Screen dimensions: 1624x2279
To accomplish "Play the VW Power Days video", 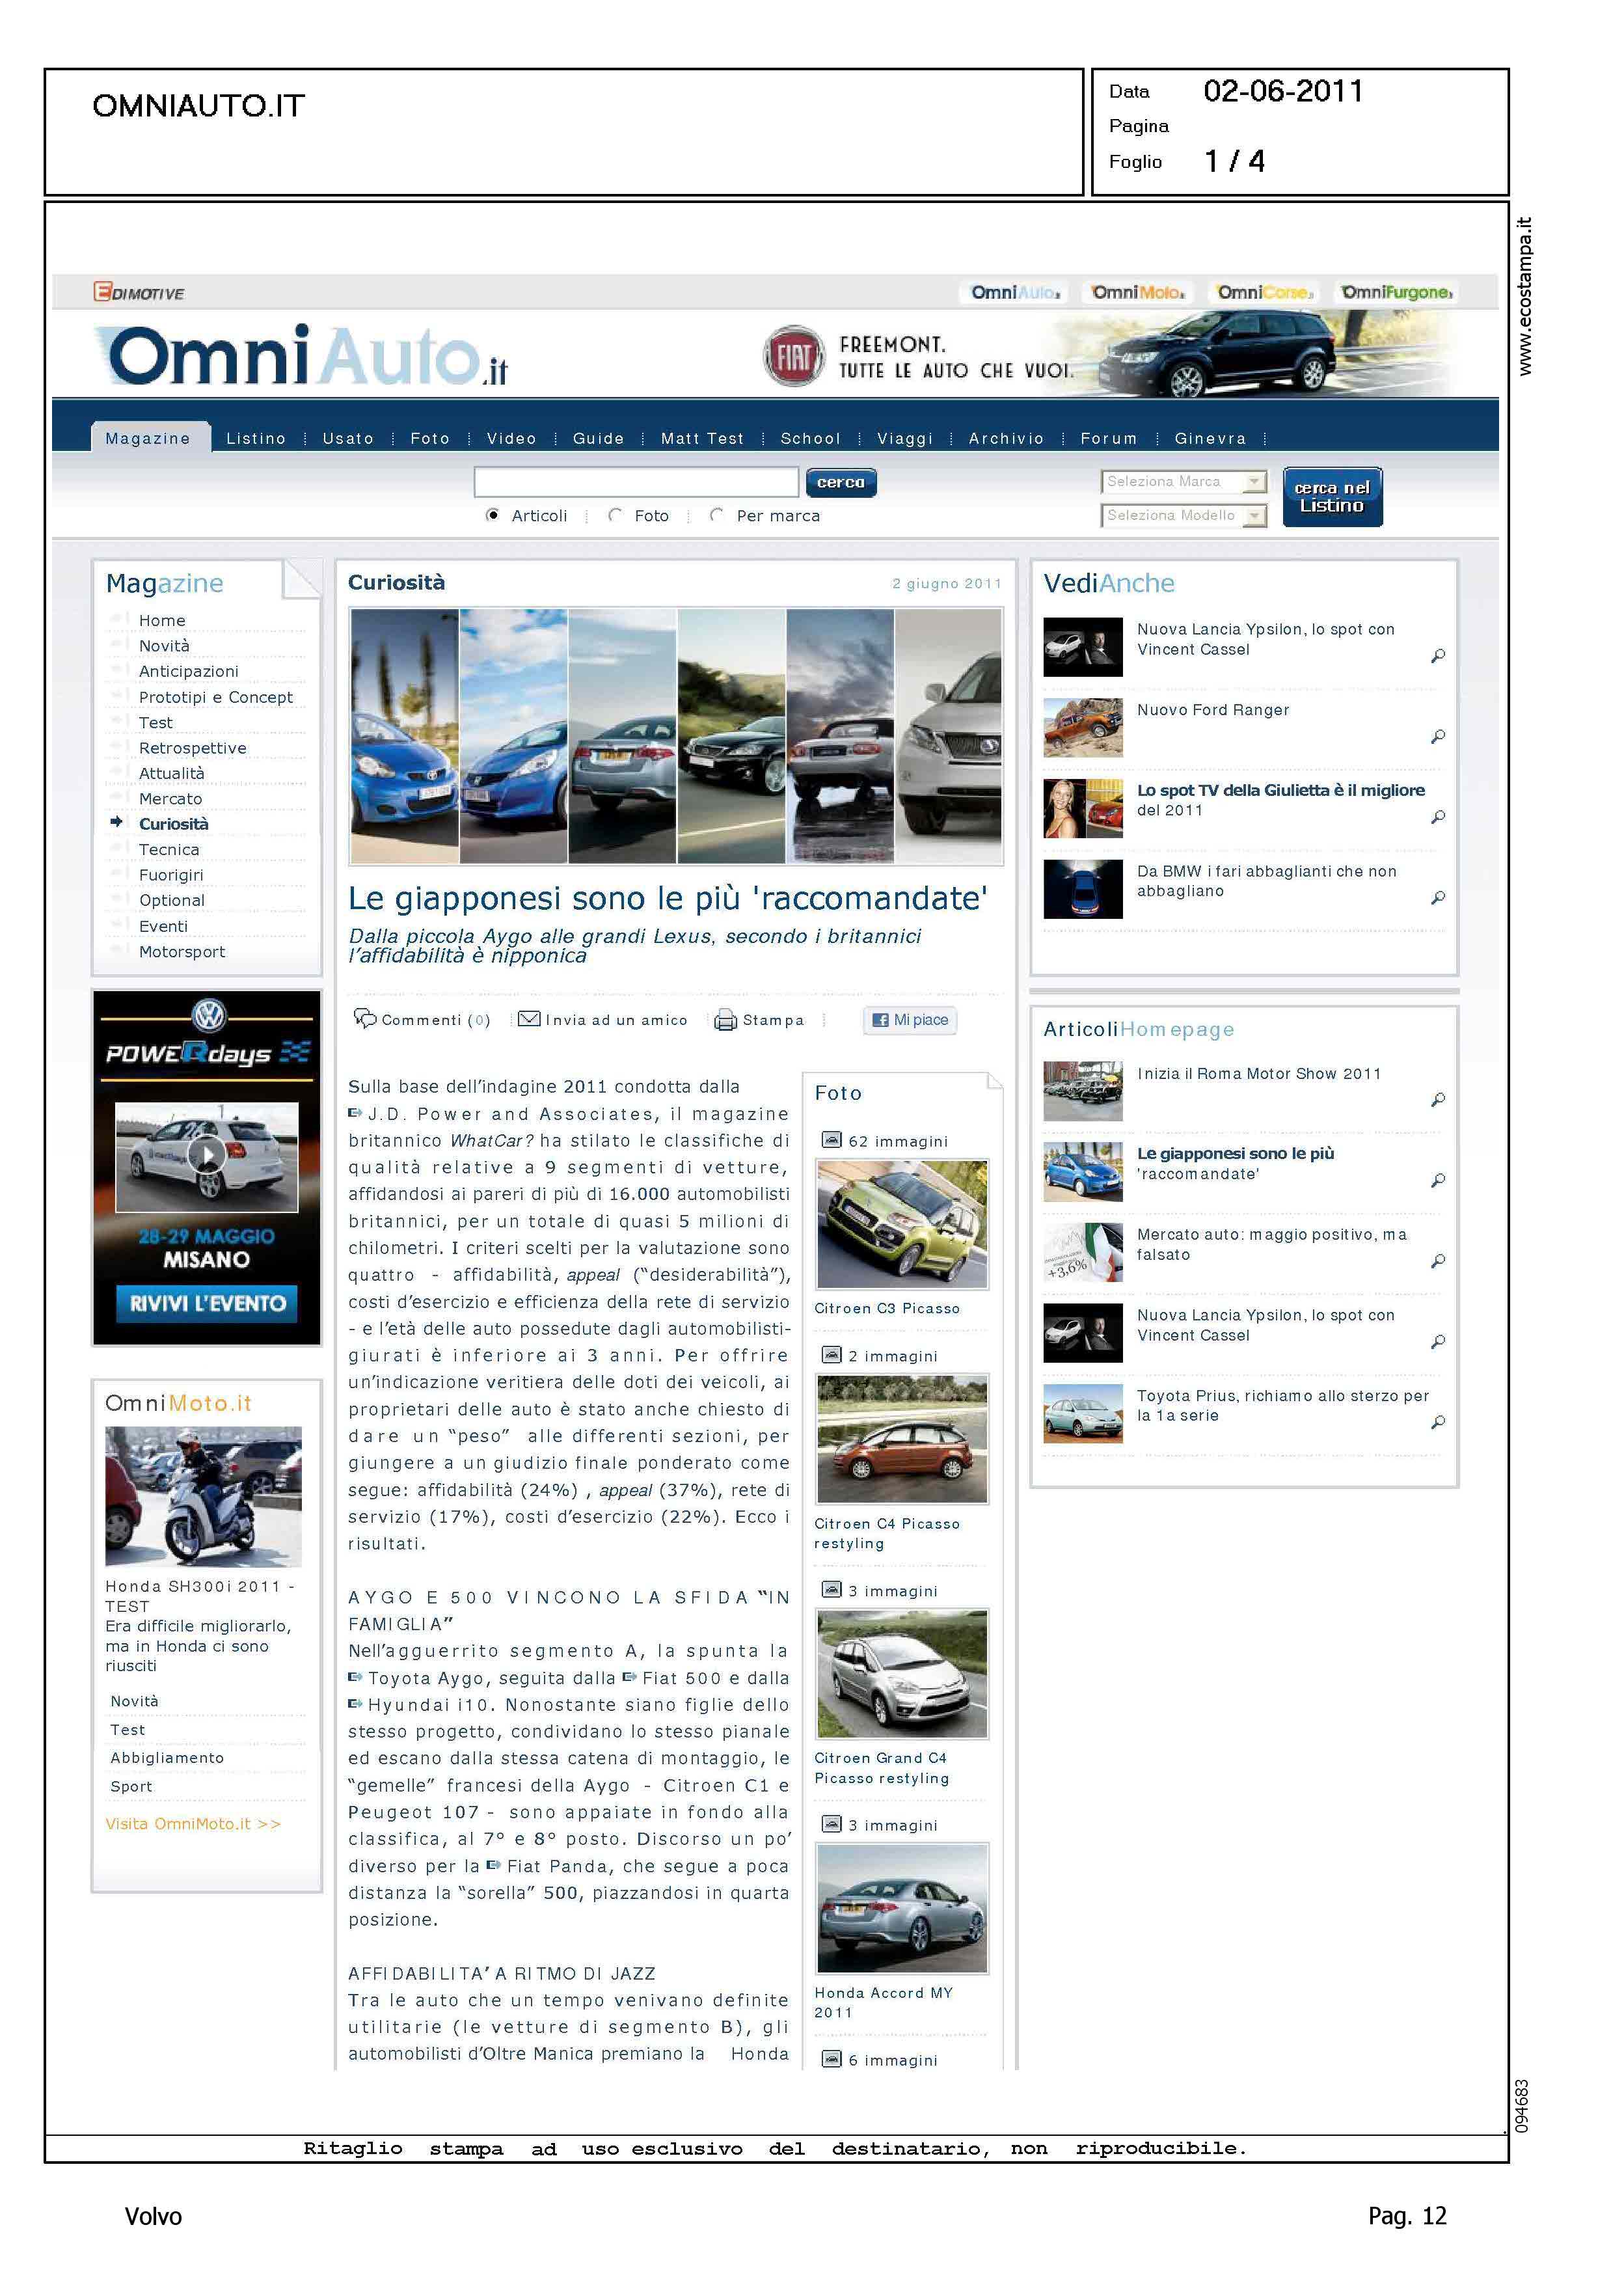I will (207, 1155).
